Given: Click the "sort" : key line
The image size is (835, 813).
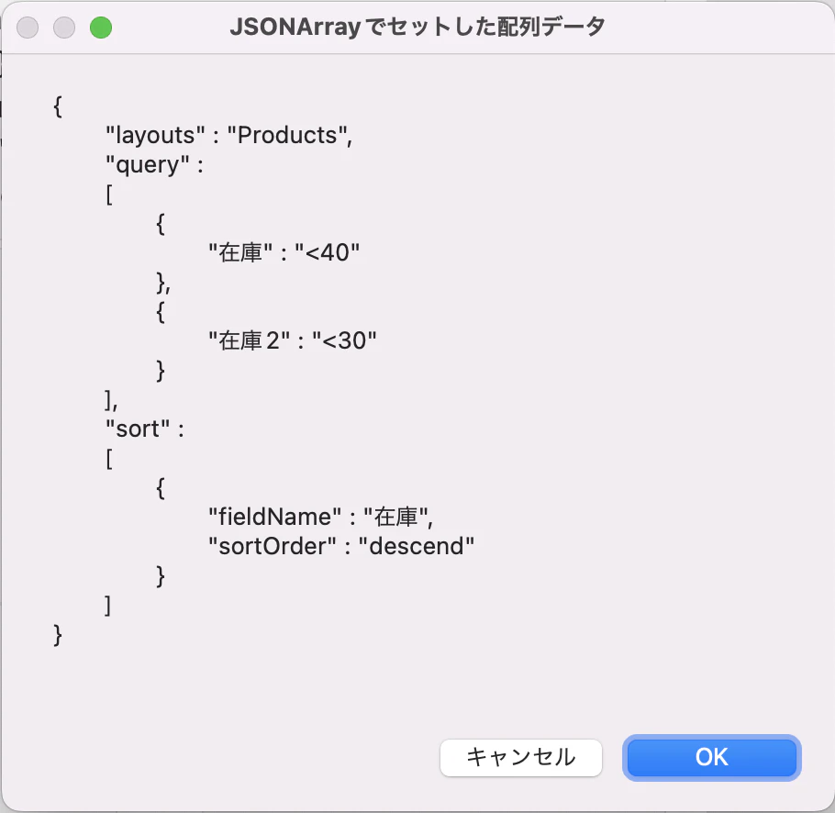Looking at the screenshot, I should (145, 429).
